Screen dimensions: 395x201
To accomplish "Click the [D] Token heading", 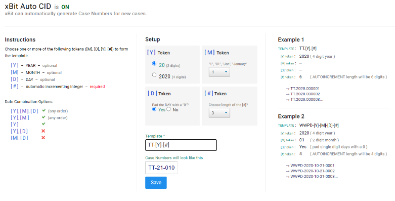I will pos(159,93).
